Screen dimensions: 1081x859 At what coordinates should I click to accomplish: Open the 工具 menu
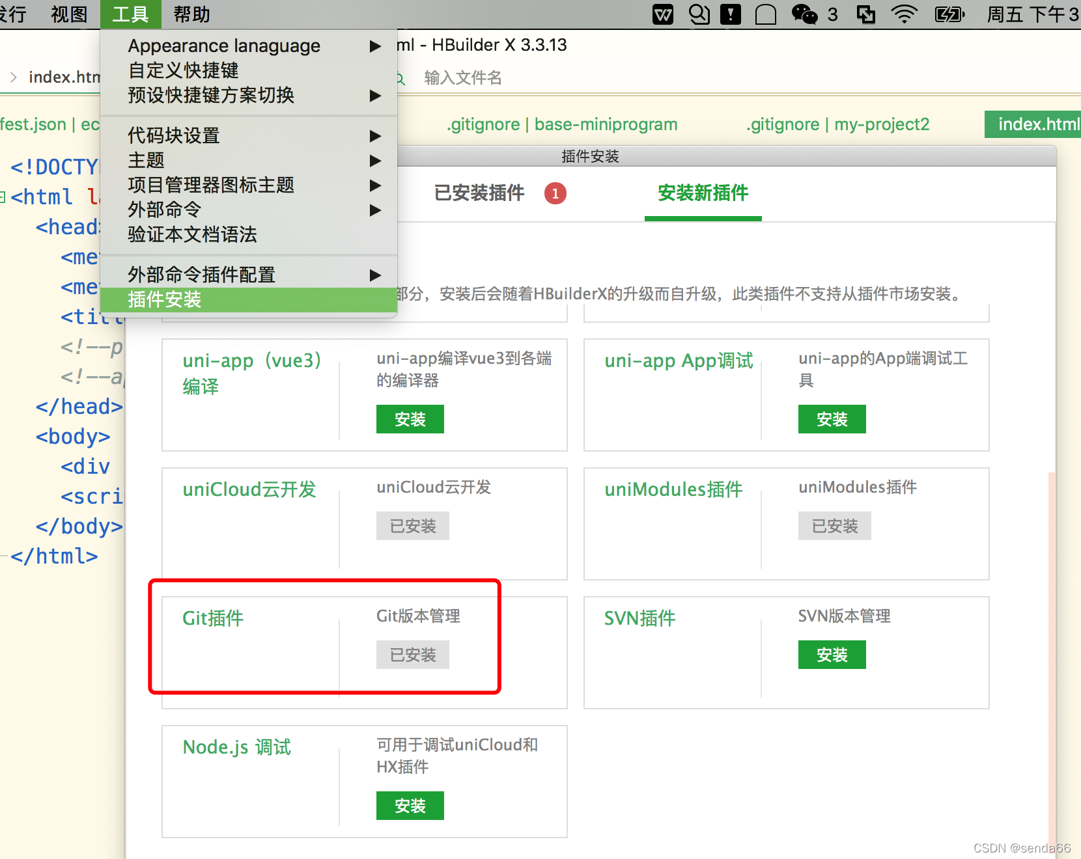point(131,14)
